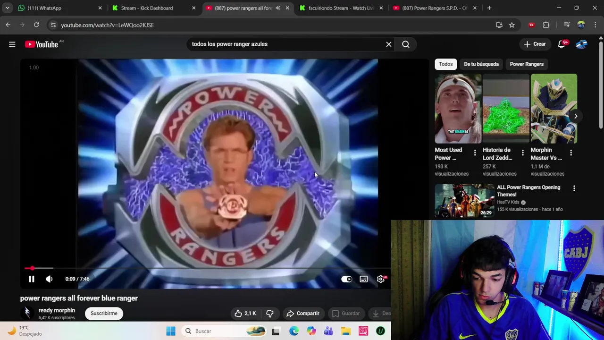The height and width of the screenshot is (340, 604).
Task: Click the address bar URL field
Action: (274, 25)
